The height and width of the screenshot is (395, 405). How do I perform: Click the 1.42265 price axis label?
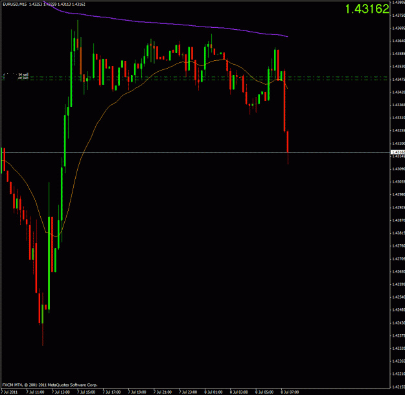(399, 361)
